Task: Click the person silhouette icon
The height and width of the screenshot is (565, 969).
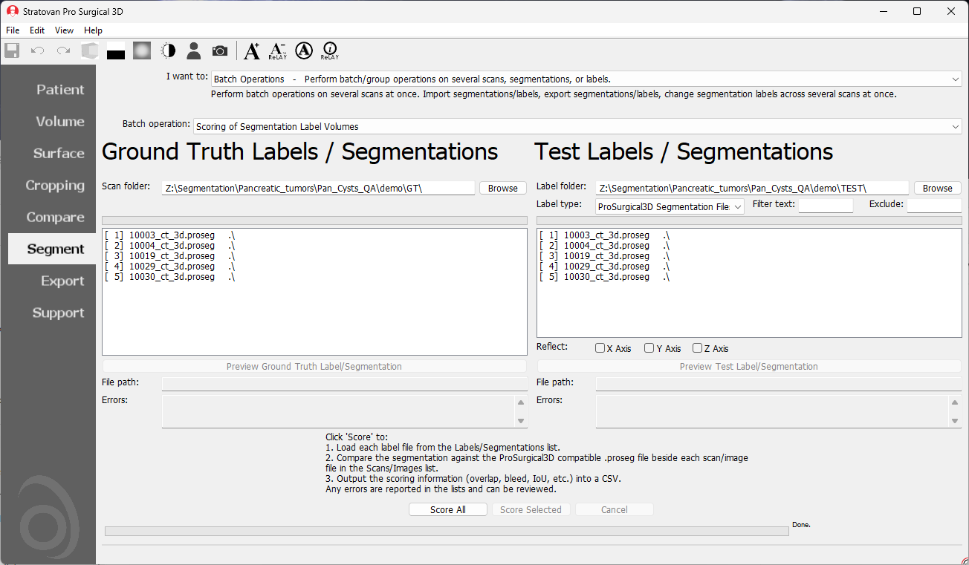Action: (194, 50)
